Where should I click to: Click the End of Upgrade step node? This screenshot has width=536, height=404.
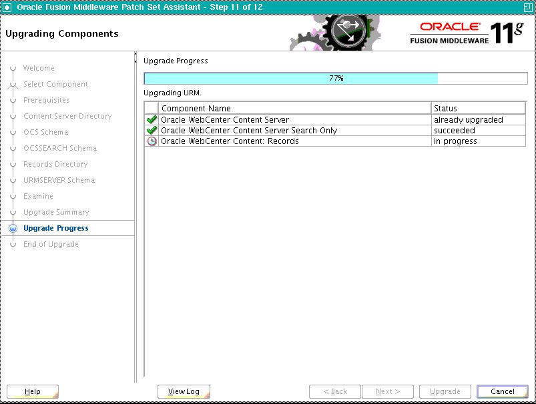[x=13, y=244]
